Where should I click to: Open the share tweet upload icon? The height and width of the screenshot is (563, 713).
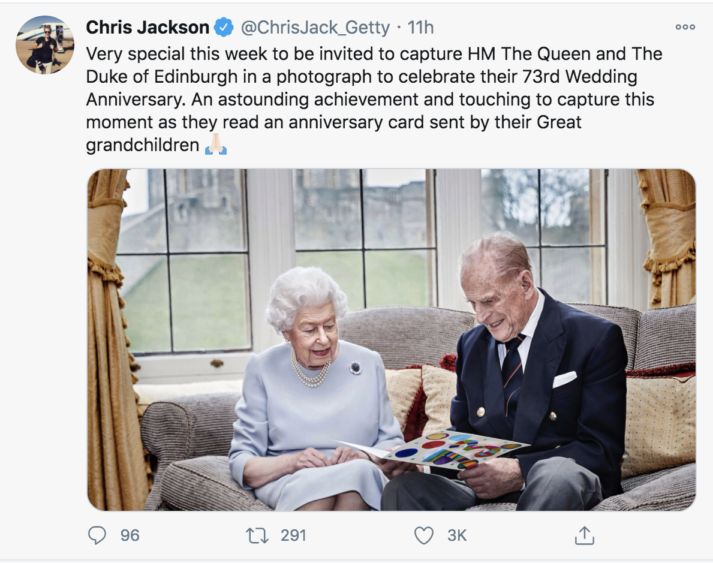tap(583, 535)
